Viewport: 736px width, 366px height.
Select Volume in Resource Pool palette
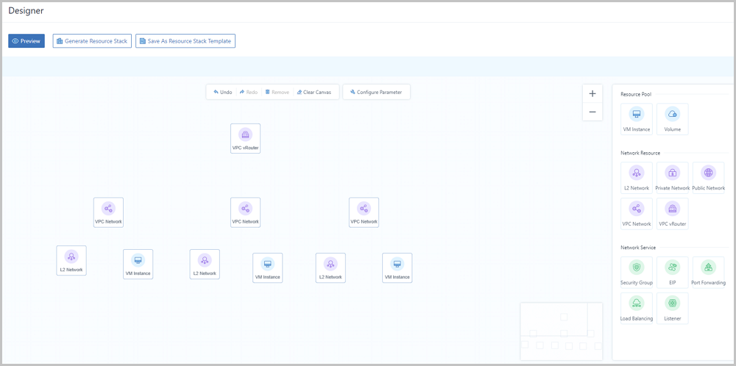pos(672,120)
